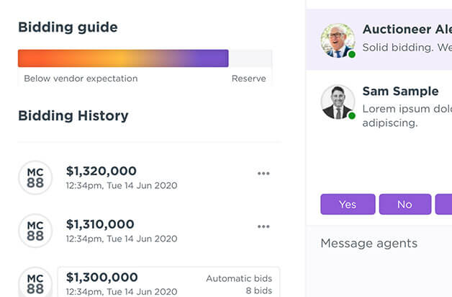Open Auctioneer profile photo
Viewport: 452px width, 297px height.
point(338,40)
